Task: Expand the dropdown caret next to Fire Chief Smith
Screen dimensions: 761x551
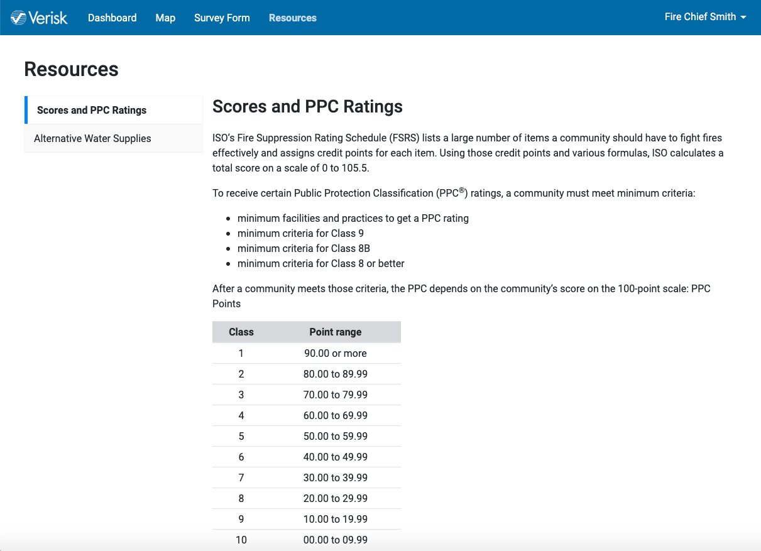Action: tap(744, 18)
